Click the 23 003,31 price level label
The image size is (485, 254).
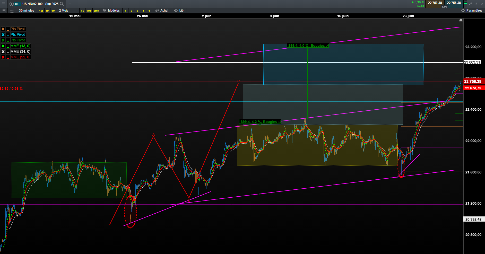(x=472, y=62)
